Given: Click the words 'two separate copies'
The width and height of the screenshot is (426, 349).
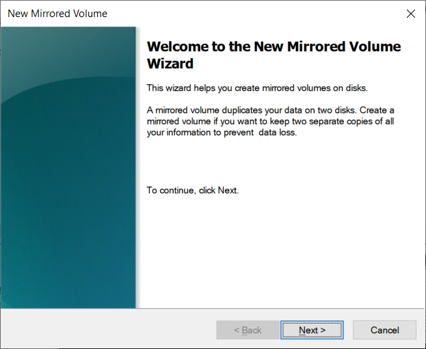Looking at the screenshot, I should coord(331,122).
